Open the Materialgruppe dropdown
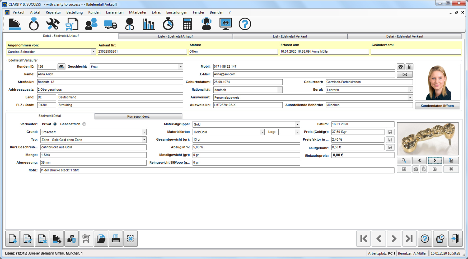468x259 pixels. click(297, 124)
